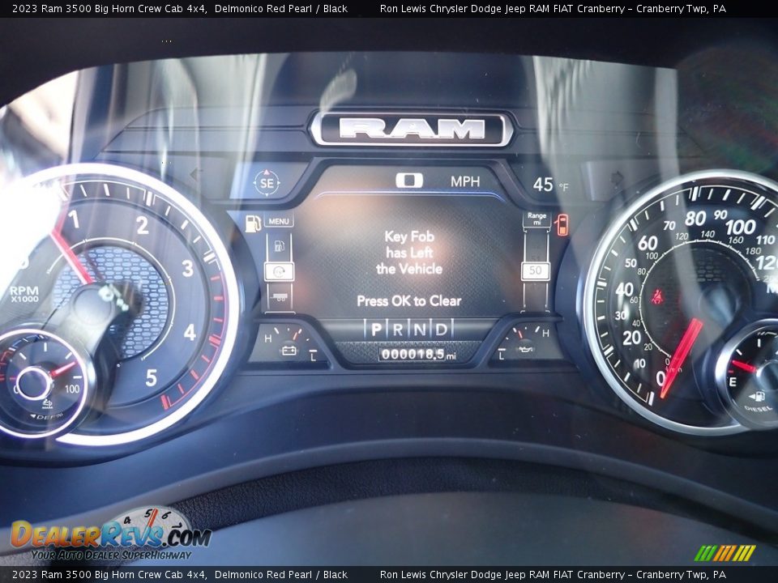
Task: Click the 60 mark on speedometer
Action: 648,243
